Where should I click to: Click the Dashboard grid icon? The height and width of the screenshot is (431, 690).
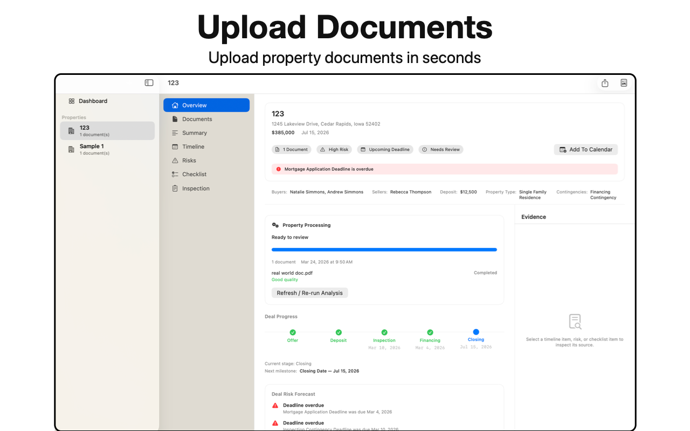(72, 101)
